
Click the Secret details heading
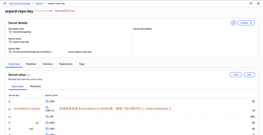coord(18,23)
